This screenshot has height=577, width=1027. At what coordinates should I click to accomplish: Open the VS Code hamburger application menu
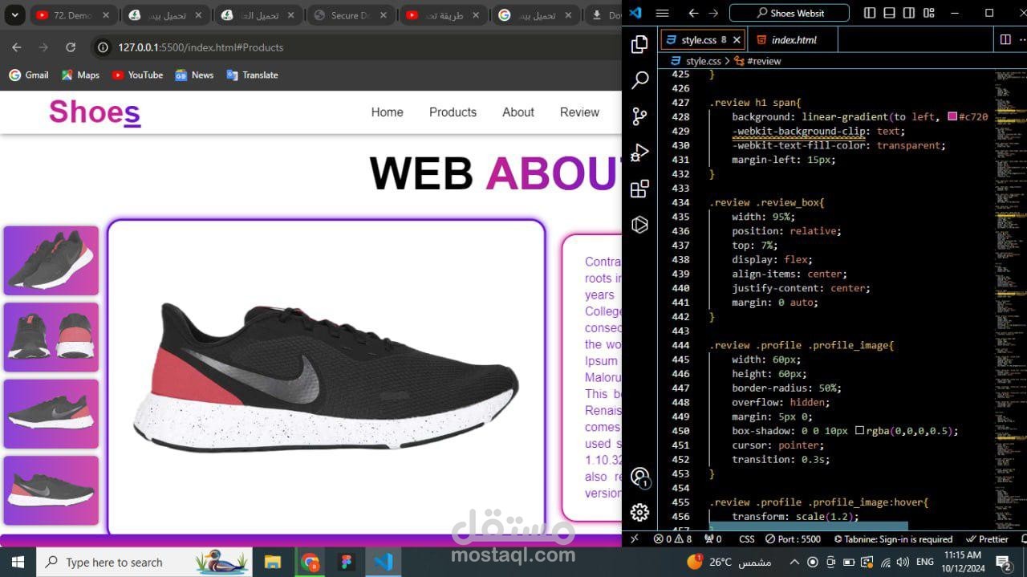(x=662, y=13)
